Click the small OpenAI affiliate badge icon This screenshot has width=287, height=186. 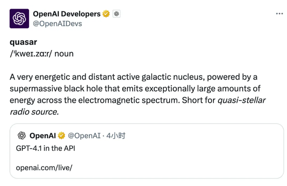tap(116, 14)
